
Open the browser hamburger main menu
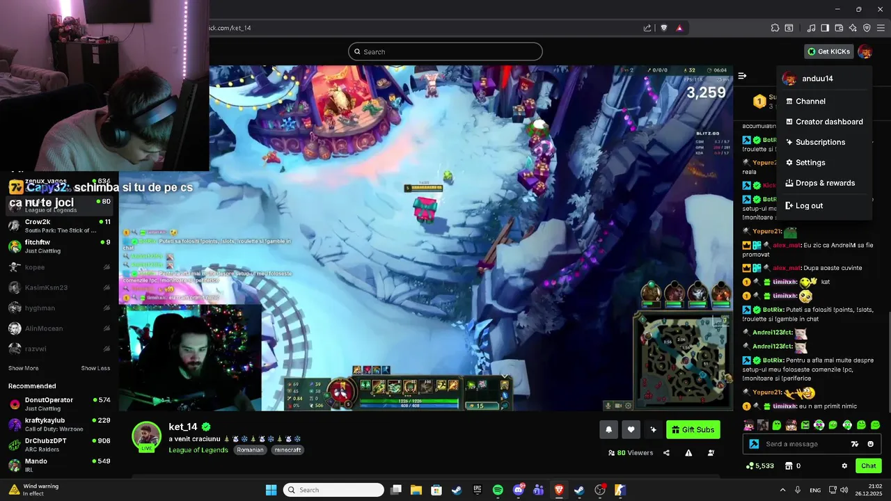coord(881,28)
